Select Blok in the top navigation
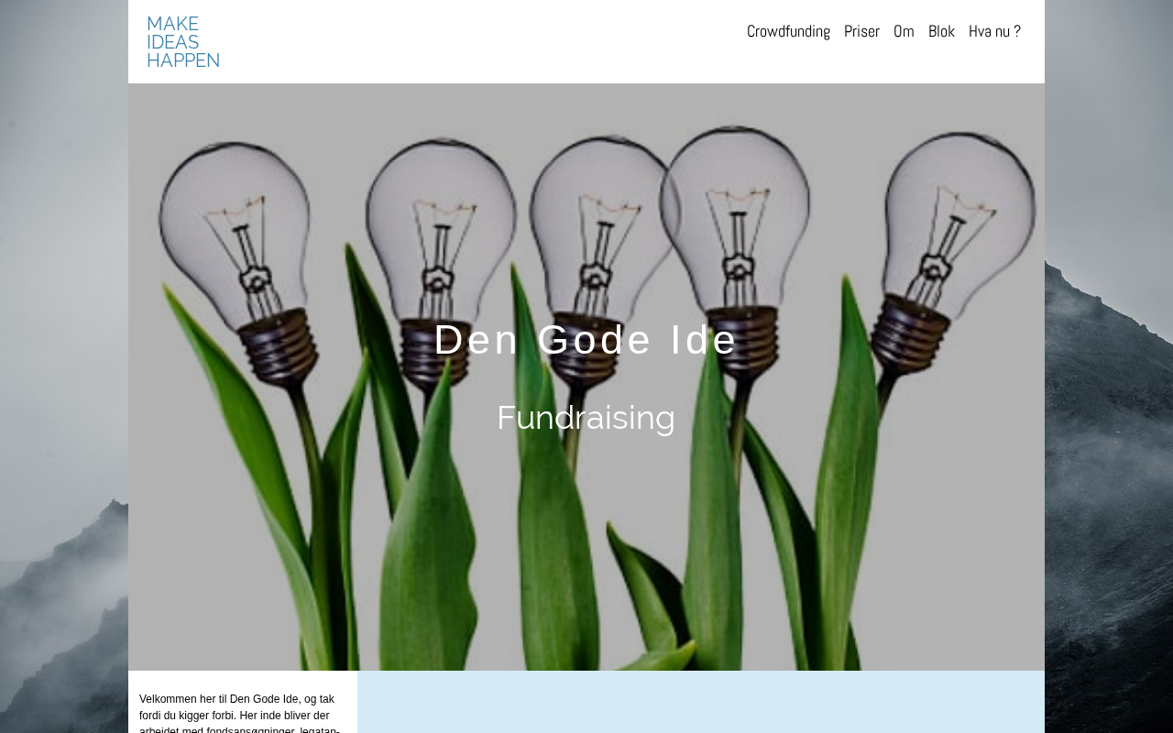 (941, 31)
